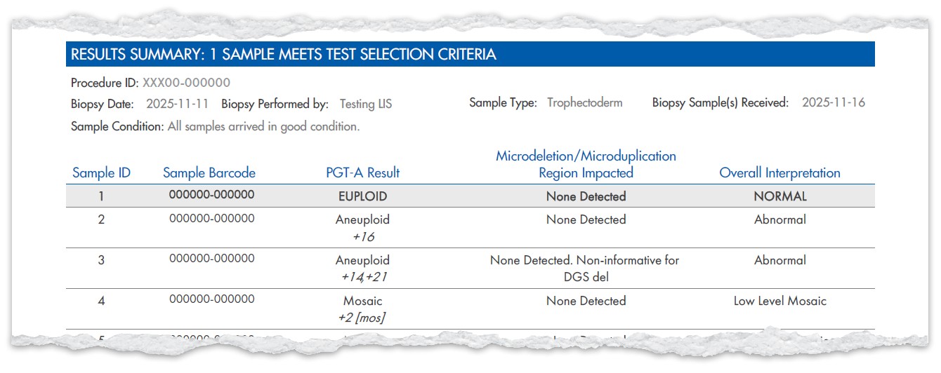Click the Procedure ID value XXX00-000000
Viewport: 941px width, 373px height.
pyautogui.click(x=186, y=83)
